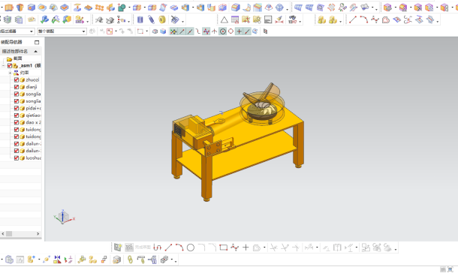Toggle the _asm1 root assembly checkbox
The height and width of the screenshot is (273, 458).
(x=10, y=66)
